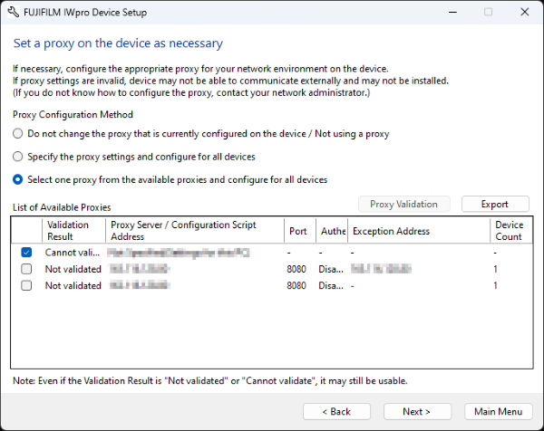Click the 'List of Available Proxies' label

62,207
